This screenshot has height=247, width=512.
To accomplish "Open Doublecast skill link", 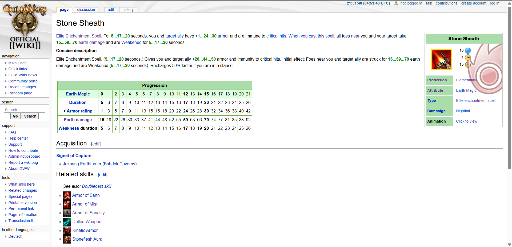I will pos(97,186).
